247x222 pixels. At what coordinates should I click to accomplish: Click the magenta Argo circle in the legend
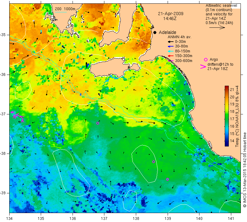(206, 60)
